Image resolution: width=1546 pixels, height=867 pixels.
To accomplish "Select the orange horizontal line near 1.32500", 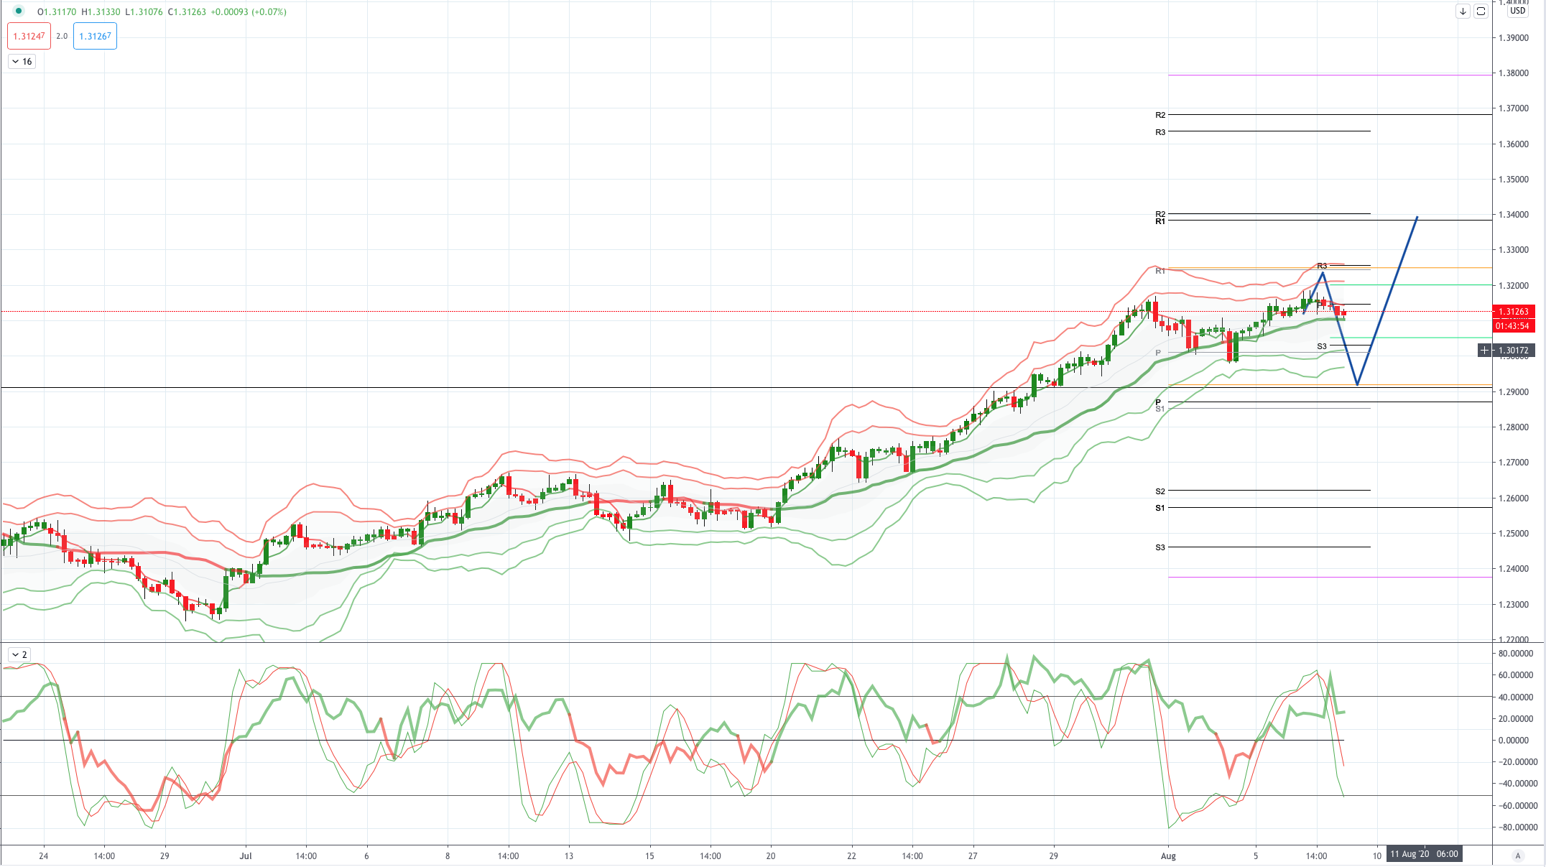I will click(x=1330, y=268).
